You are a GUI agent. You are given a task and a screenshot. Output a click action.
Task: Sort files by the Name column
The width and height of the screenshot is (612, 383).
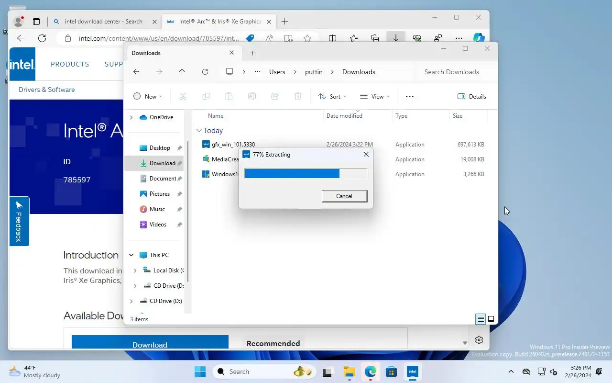[x=216, y=116]
